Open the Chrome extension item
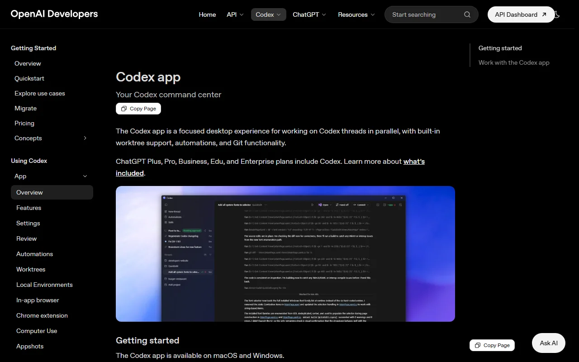Image resolution: width=579 pixels, height=362 pixels. click(x=42, y=315)
